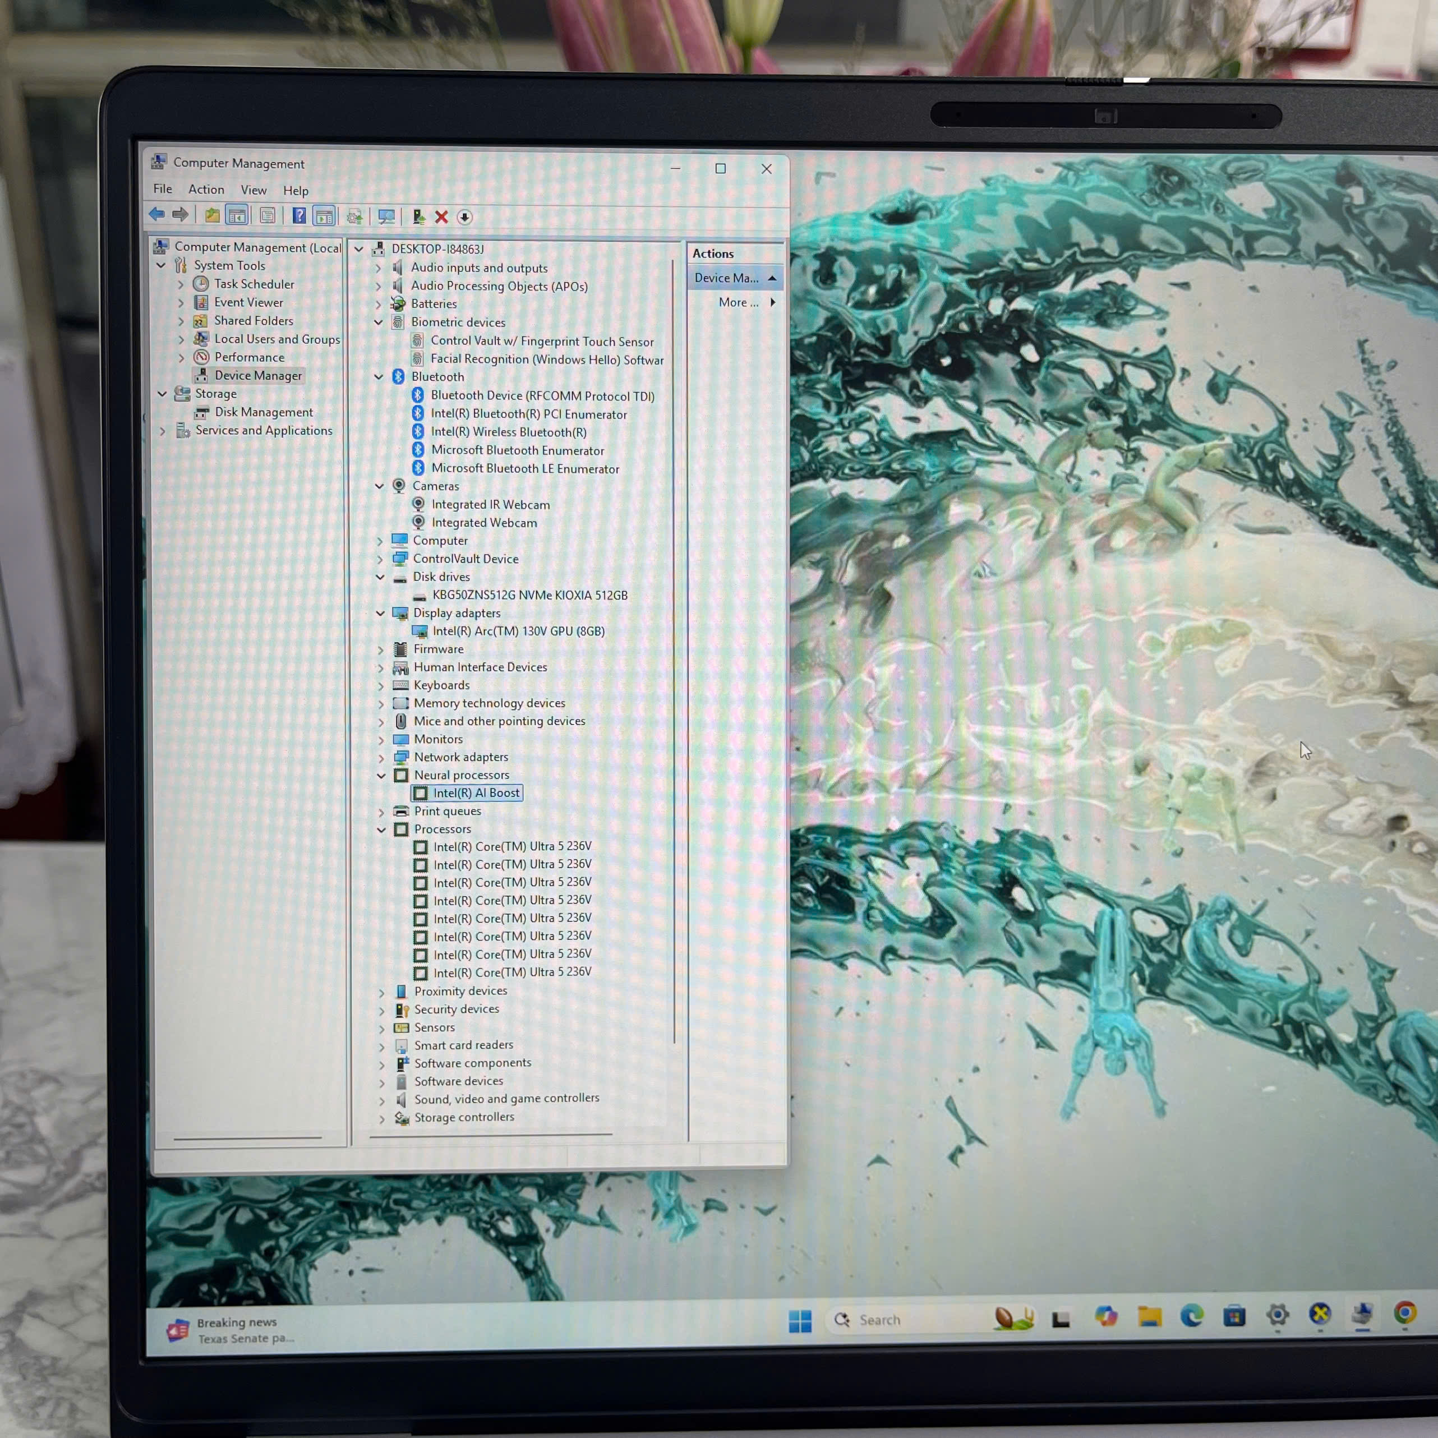Viewport: 1438px width, 1438px height.
Task: Open the File menu
Action: coord(162,189)
